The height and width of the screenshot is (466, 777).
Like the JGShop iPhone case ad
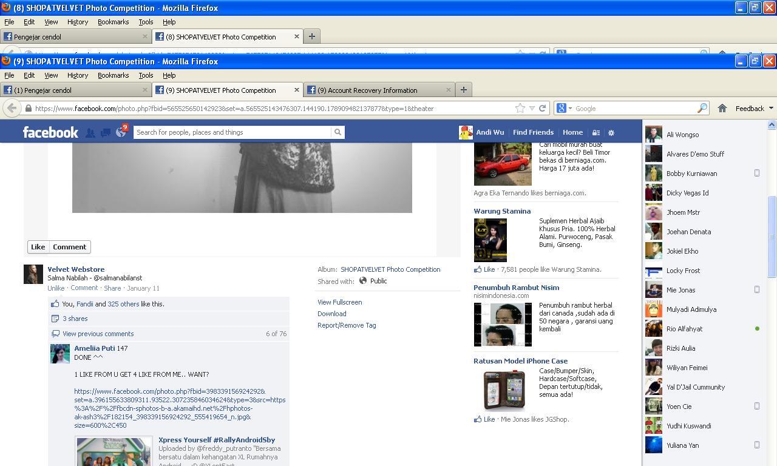485,419
